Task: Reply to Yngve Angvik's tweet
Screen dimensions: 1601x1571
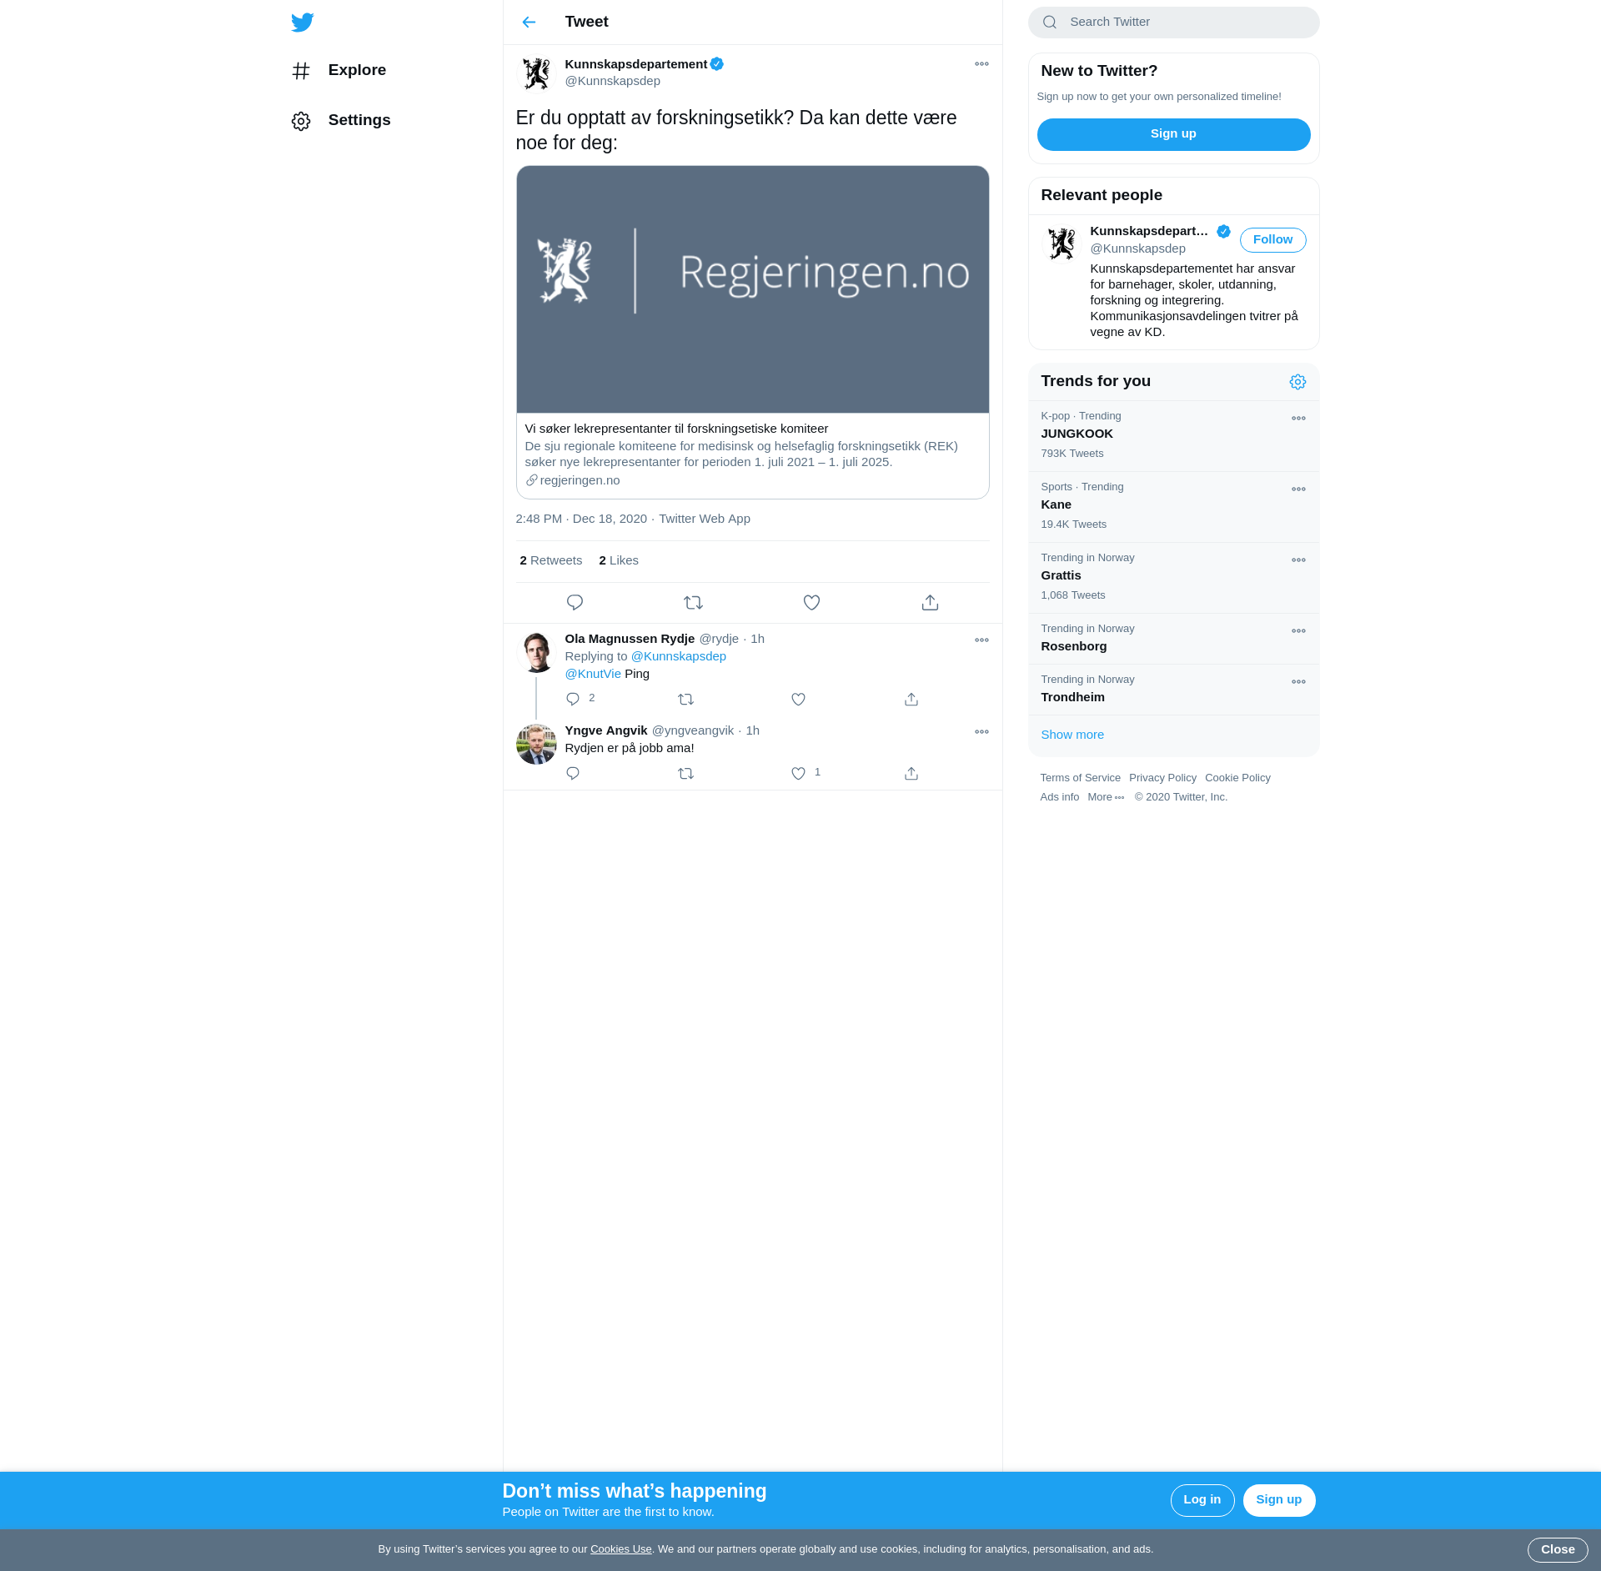Action: [x=573, y=774]
